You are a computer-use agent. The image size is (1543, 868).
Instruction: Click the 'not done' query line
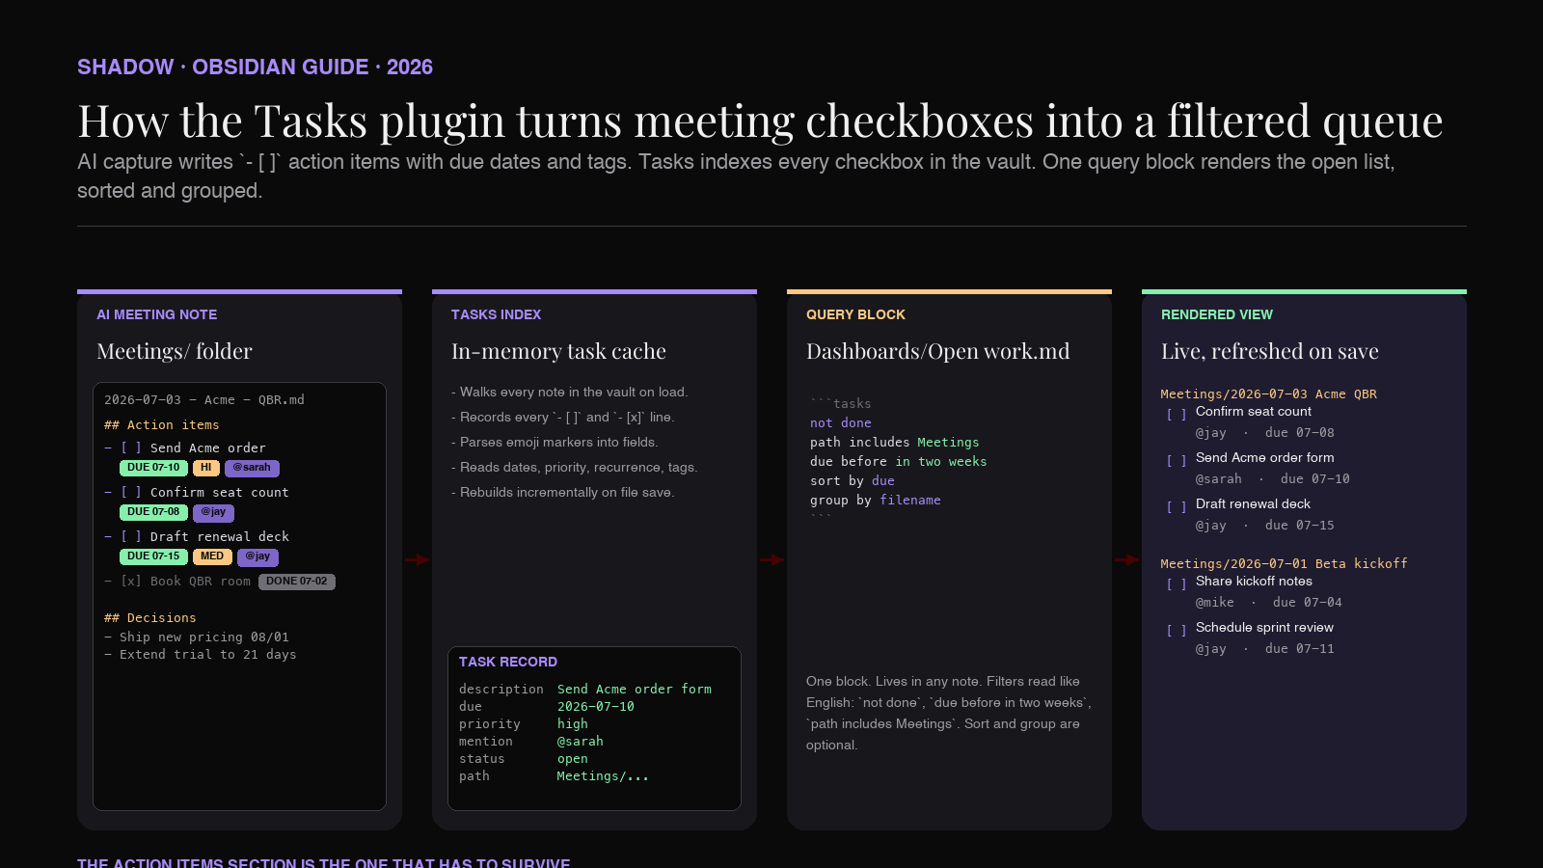click(x=841, y=422)
